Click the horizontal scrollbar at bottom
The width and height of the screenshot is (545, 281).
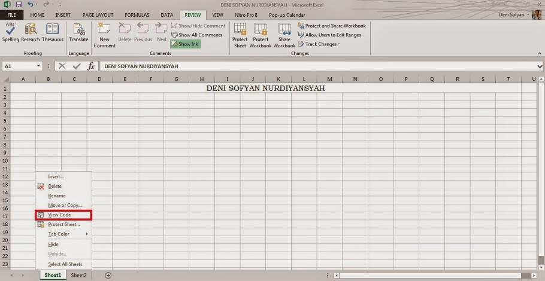(431, 276)
